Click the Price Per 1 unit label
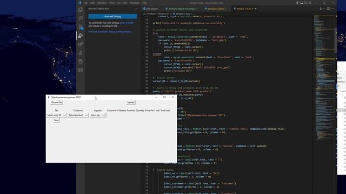 tap(152, 110)
